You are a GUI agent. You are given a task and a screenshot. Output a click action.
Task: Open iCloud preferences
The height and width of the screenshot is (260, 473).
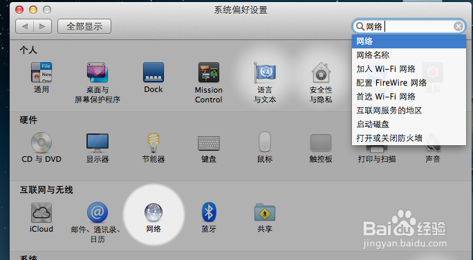click(41, 213)
